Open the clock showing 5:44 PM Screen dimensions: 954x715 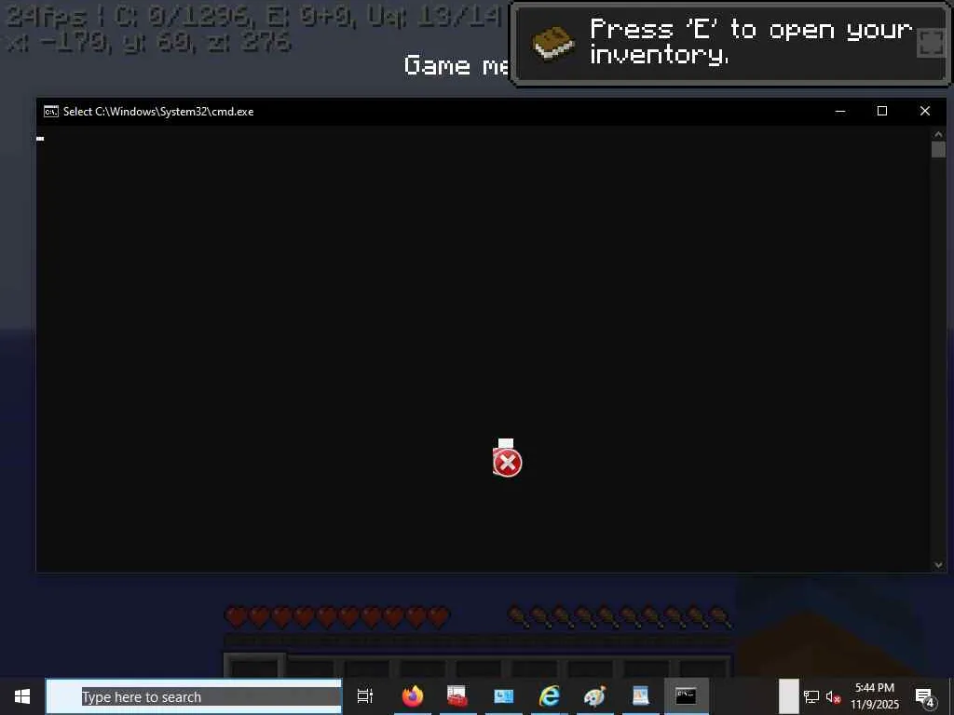[875, 696]
